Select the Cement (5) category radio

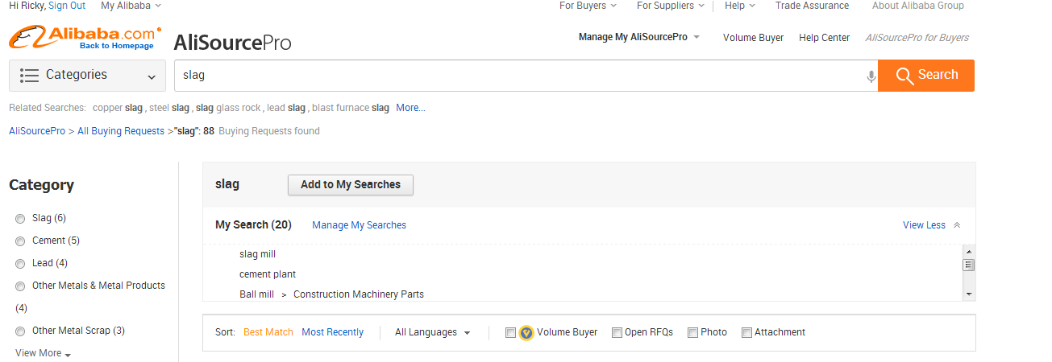click(x=20, y=241)
